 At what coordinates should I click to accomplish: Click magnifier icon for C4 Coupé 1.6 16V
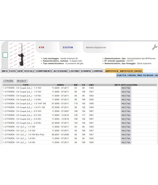[3, 92]
